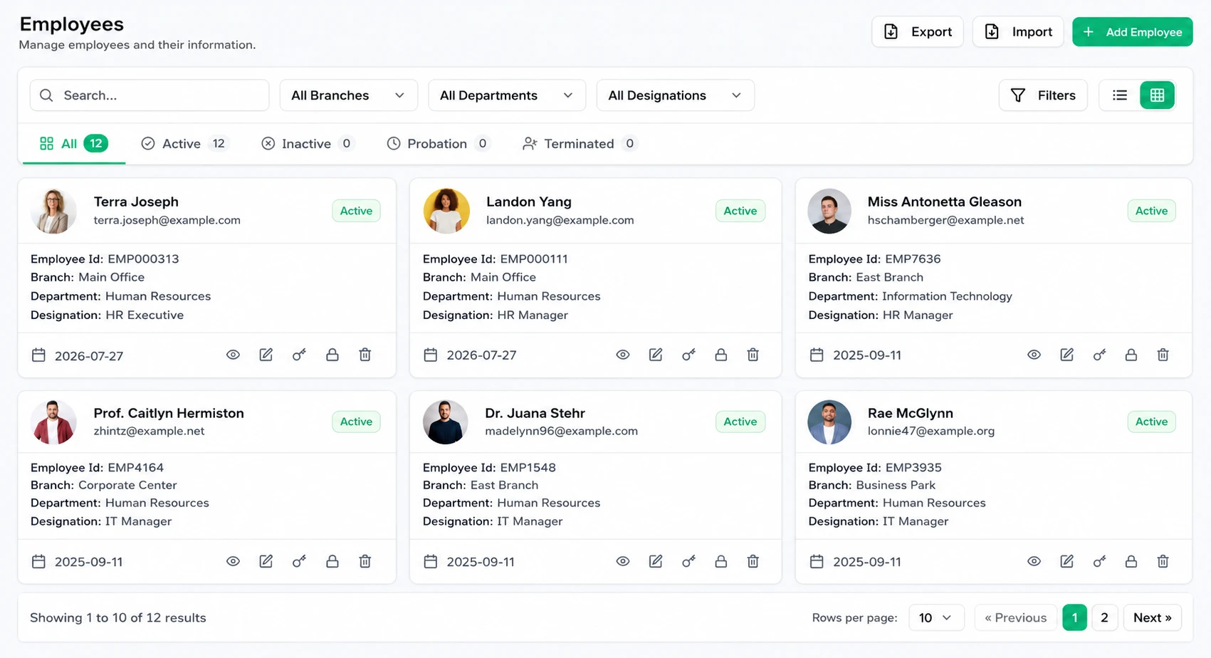1211x658 pixels.
Task: Click page 1 button
Action: (x=1074, y=617)
